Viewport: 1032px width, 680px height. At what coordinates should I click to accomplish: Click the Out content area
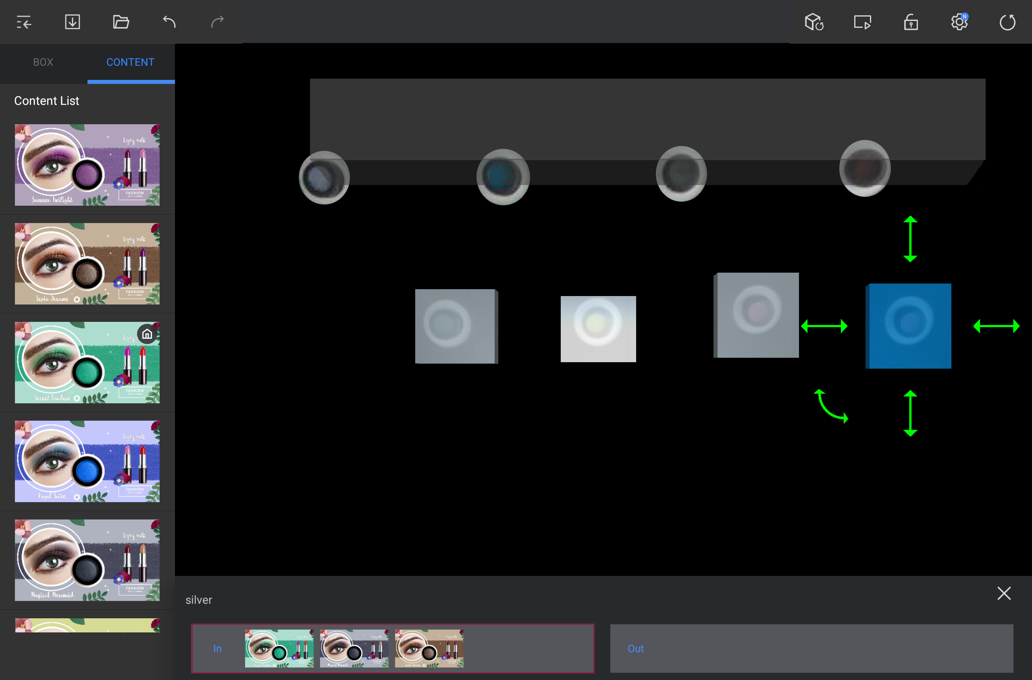811,648
